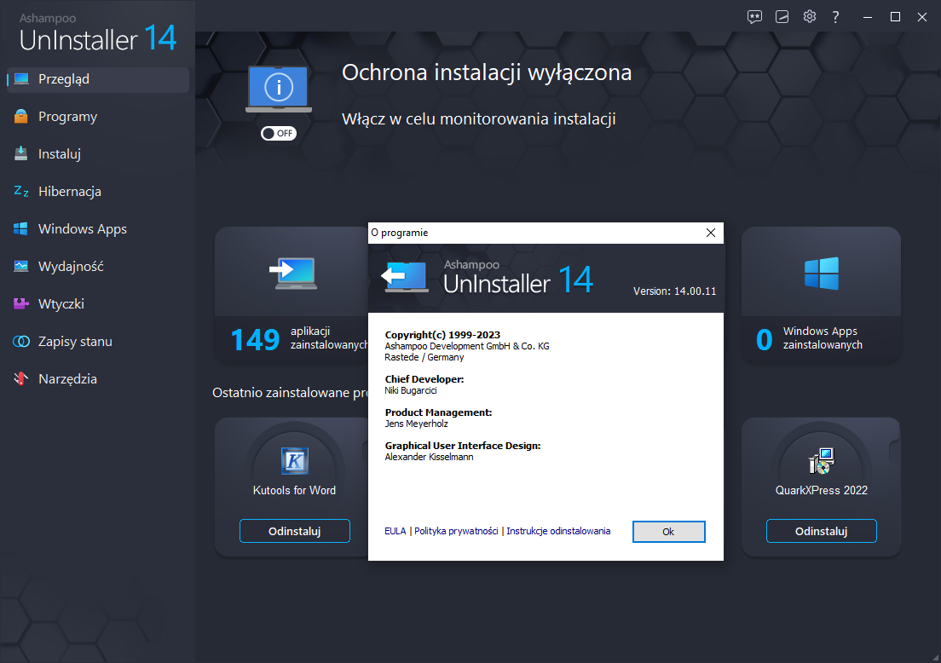Click the QuarkXPress 2022 installer icon
This screenshot has width=941, height=663.
(x=822, y=461)
